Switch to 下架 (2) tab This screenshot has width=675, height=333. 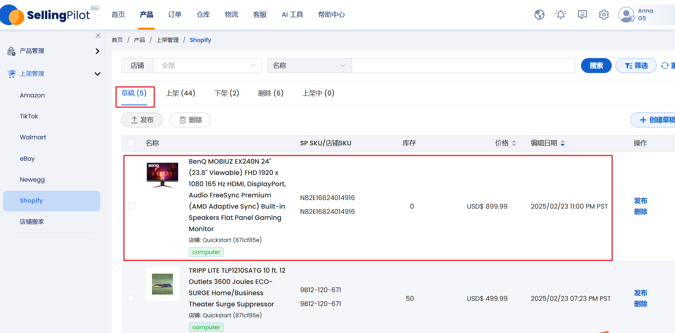pos(226,93)
